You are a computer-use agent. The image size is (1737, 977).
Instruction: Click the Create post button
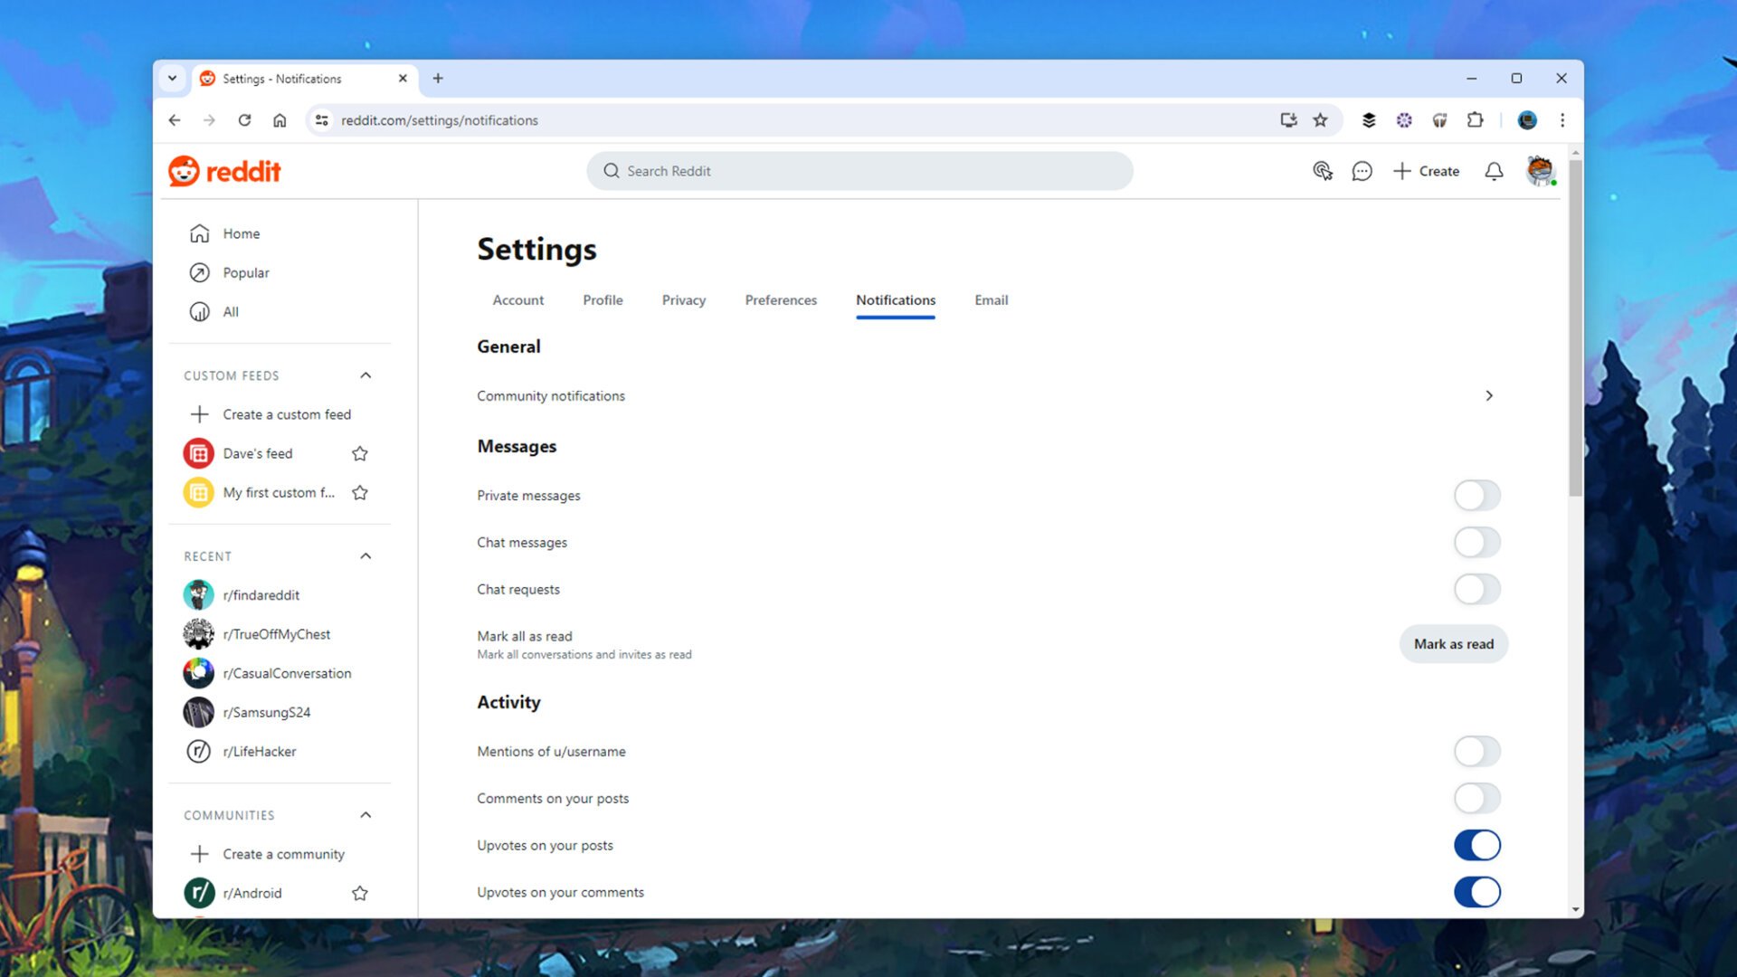(1426, 171)
